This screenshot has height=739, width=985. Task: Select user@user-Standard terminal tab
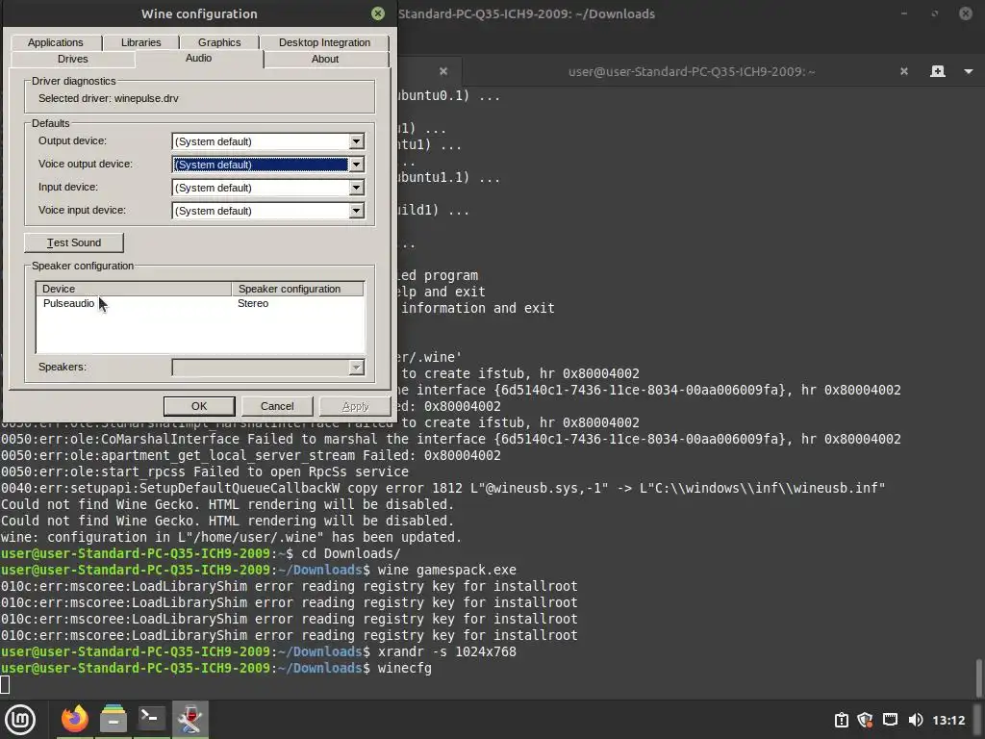pyautogui.click(x=692, y=71)
